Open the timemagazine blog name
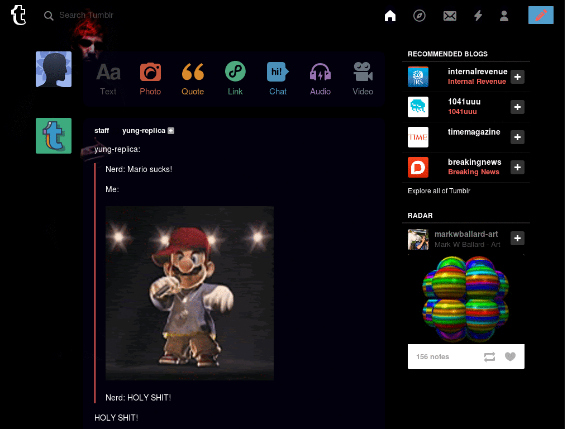This screenshot has width=572, height=429. click(474, 132)
